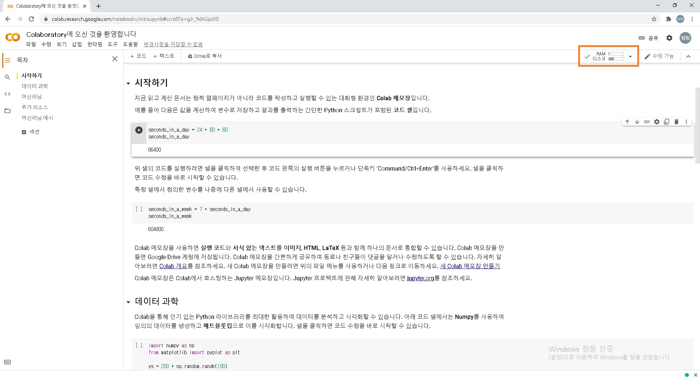The width and height of the screenshot is (700, 379).
Task: Click the empty brackets of seconds_in_a_week cell
Action: coord(139,209)
